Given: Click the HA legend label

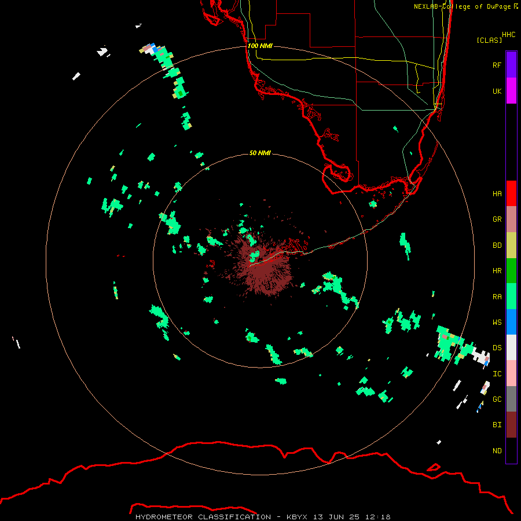Looking at the screenshot, I should [497, 194].
